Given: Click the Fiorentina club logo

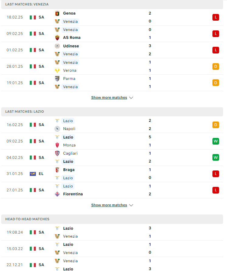Looking at the screenshot, I should click(x=57, y=194).
